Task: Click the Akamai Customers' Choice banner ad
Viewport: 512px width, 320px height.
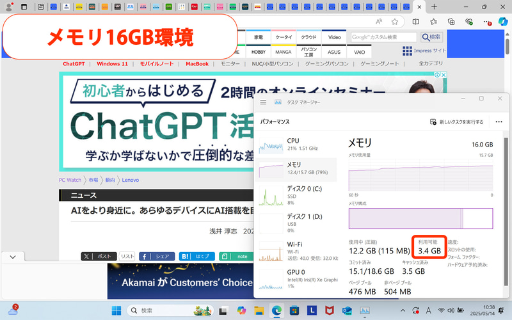Action: [180, 282]
